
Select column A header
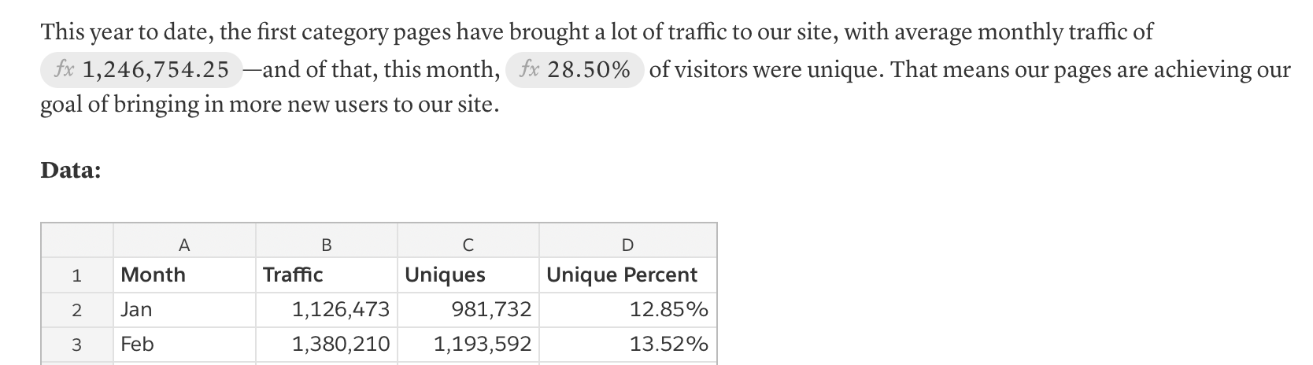click(184, 245)
